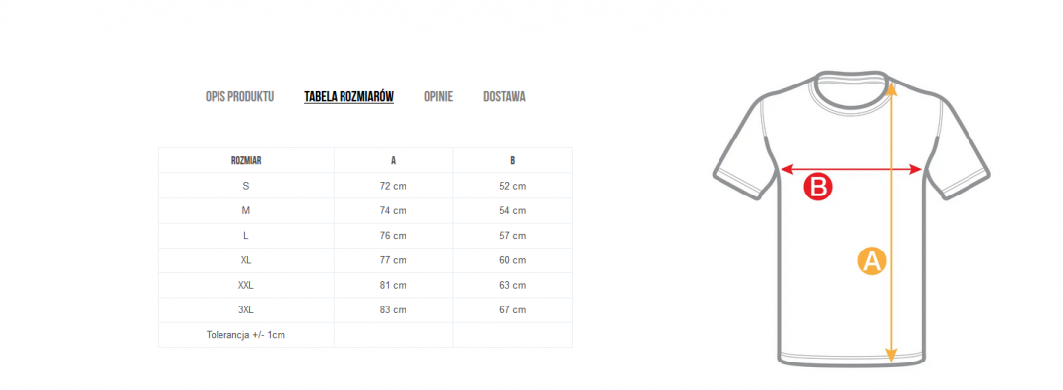Click the 57 cm value for L
1063x390 pixels.
pos(513,236)
